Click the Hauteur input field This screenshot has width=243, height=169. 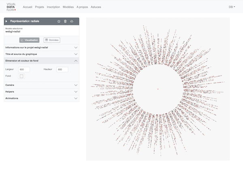coord(62,69)
